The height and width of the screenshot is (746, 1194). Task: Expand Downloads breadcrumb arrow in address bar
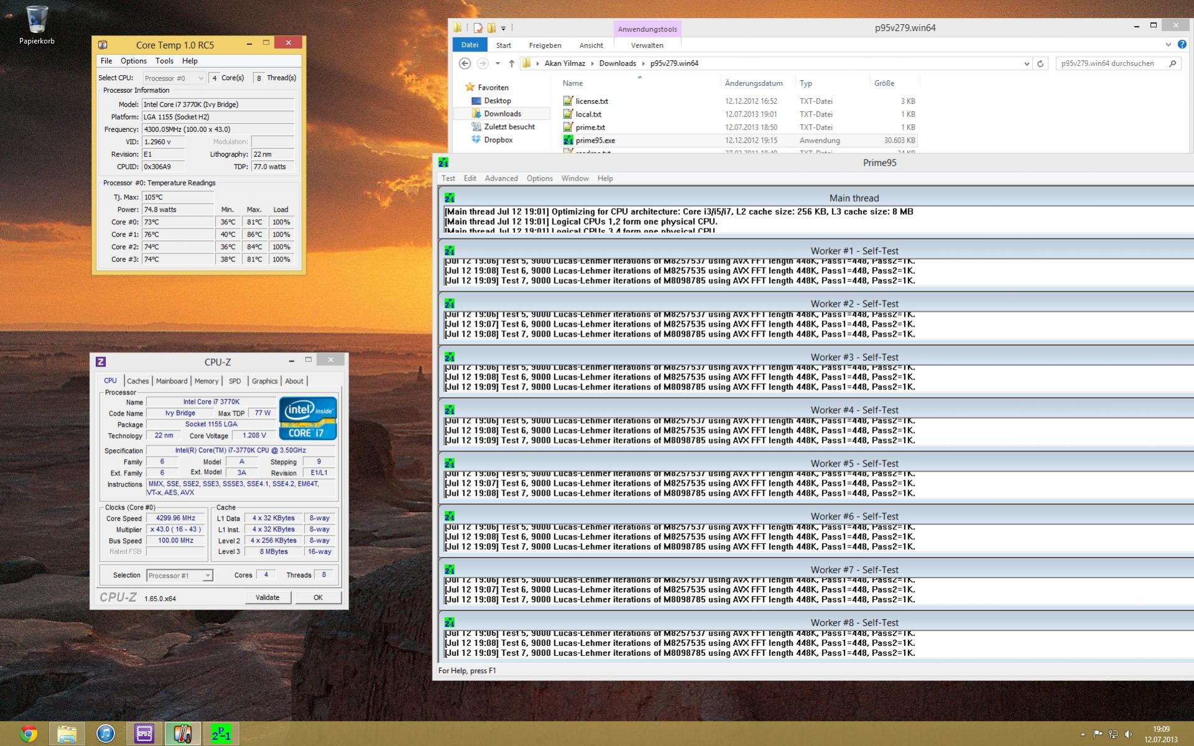click(643, 63)
